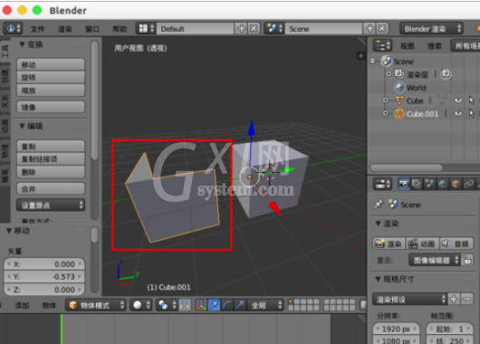Switch to Render properties camera tab
480x344 pixels.
[x=404, y=185]
